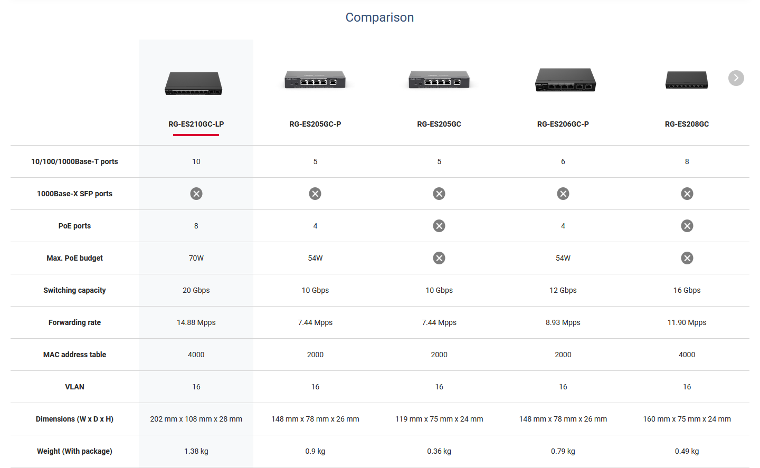Click the 8.93 Mpps forwarding rate value
Viewport: 760px width, 468px height.
click(563, 322)
